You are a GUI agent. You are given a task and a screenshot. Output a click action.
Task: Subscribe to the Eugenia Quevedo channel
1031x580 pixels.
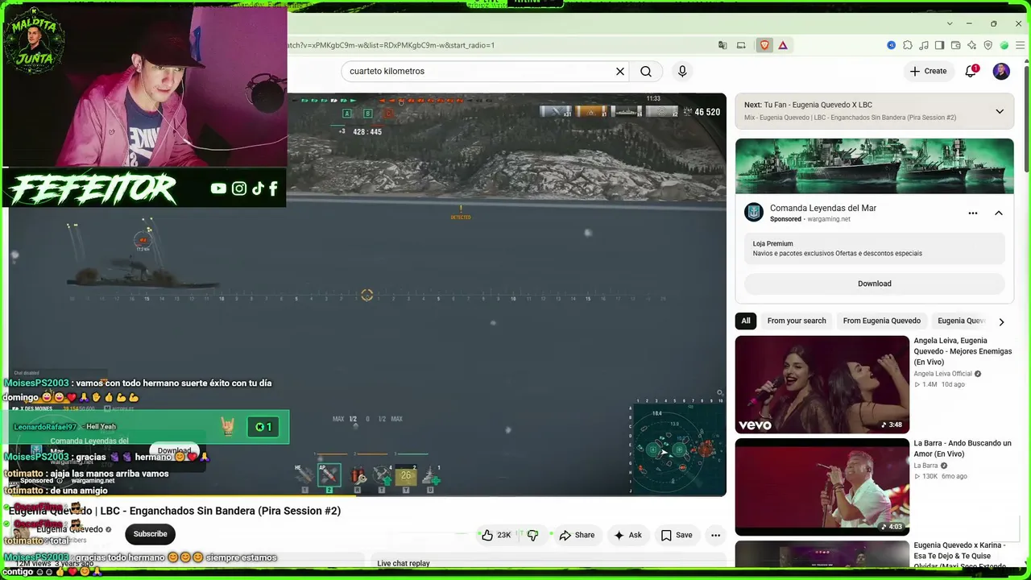click(151, 534)
